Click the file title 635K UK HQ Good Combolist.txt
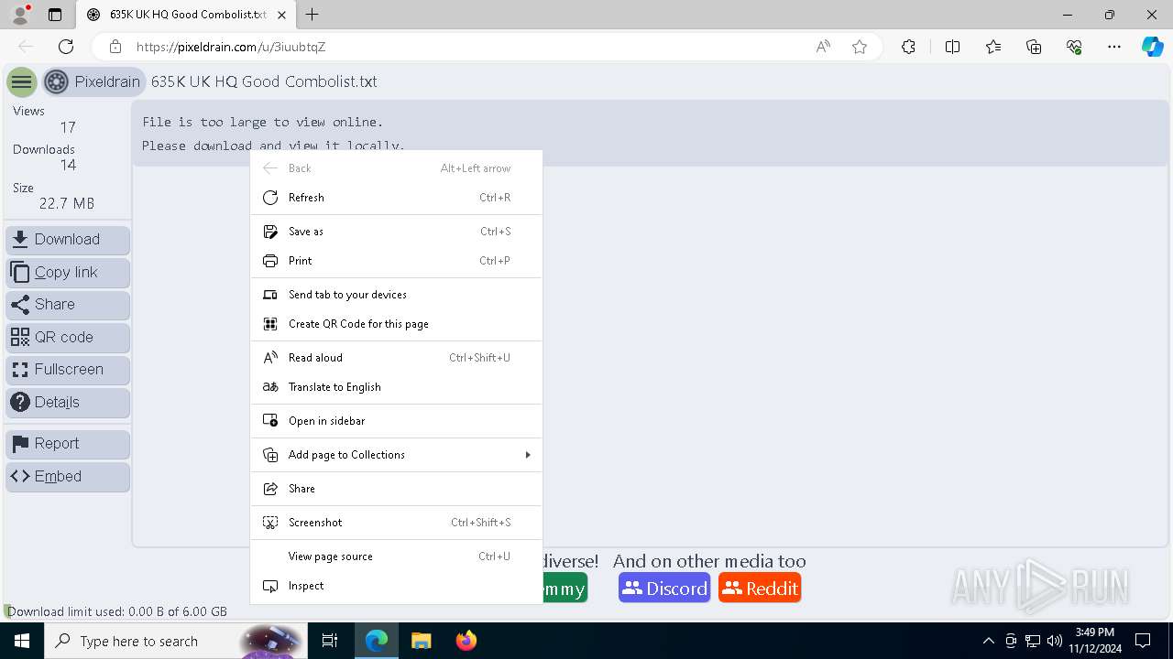1173x659 pixels. tap(264, 81)
